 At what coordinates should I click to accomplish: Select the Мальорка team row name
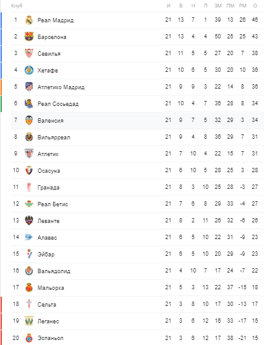[51, 288]
